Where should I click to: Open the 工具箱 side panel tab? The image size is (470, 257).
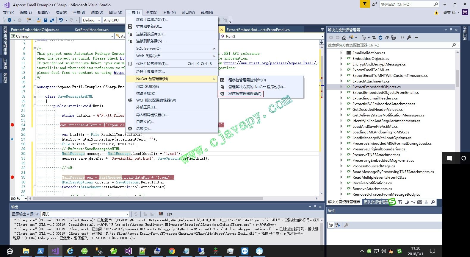(5, 63)
